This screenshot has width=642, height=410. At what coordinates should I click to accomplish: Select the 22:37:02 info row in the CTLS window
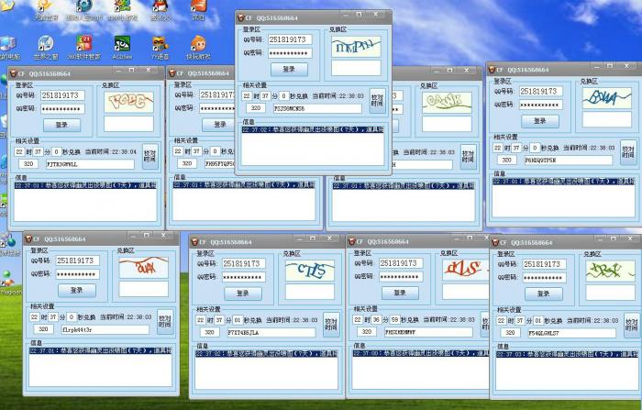point(267,353)
